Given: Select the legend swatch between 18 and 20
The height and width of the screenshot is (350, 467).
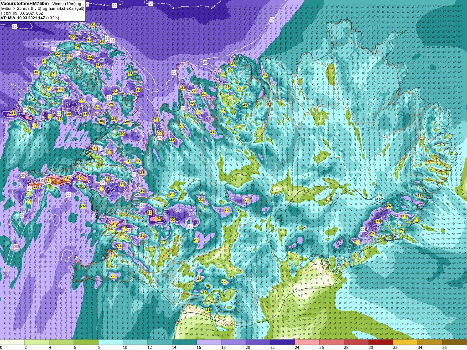Looking at the screenshot, I should (x=233, y=342).
